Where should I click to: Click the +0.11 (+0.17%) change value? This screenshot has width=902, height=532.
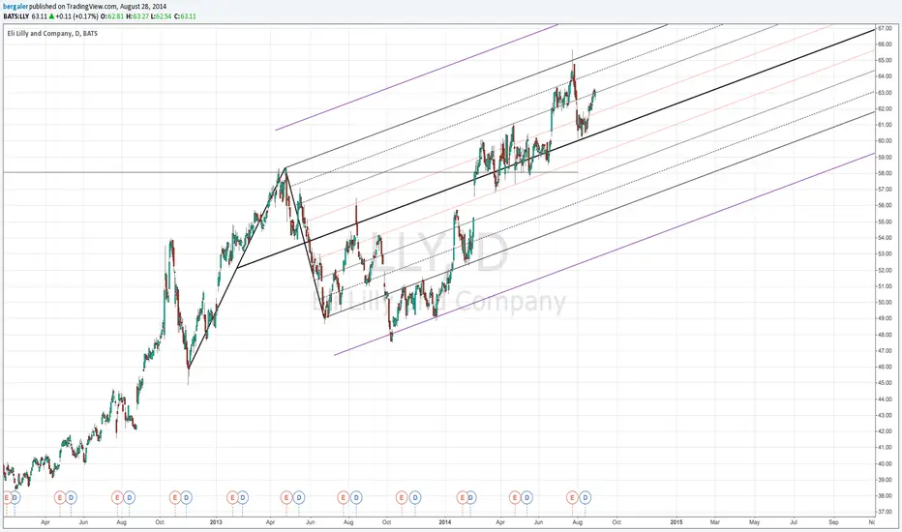pos(77,16)
